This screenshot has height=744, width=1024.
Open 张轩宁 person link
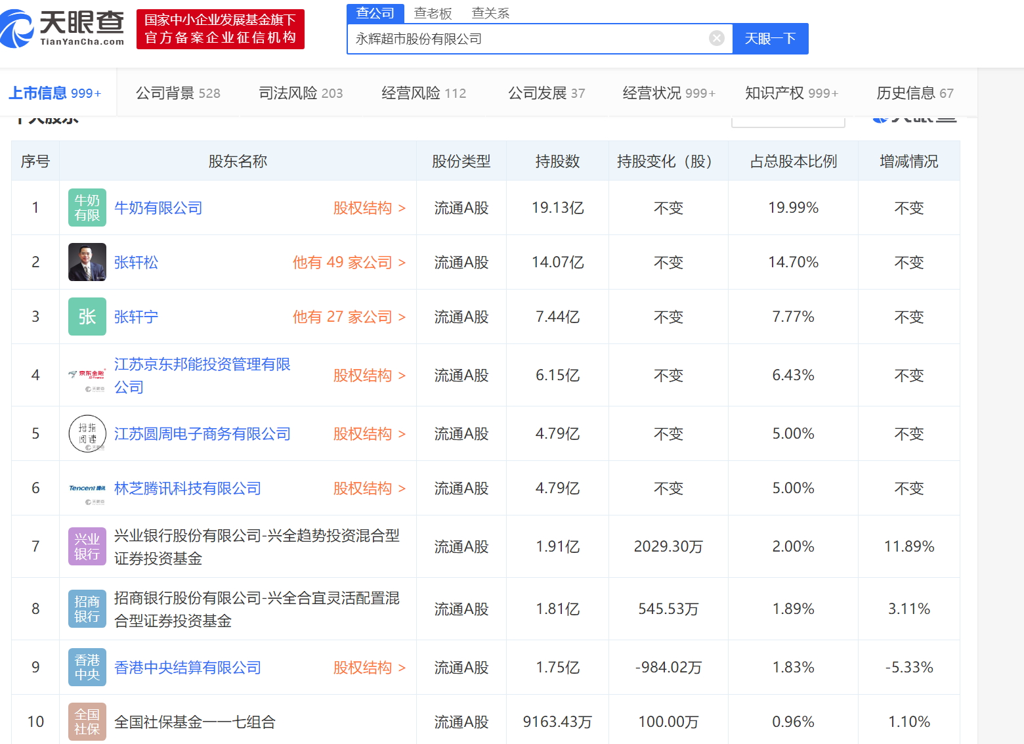(x=136, y=317)
